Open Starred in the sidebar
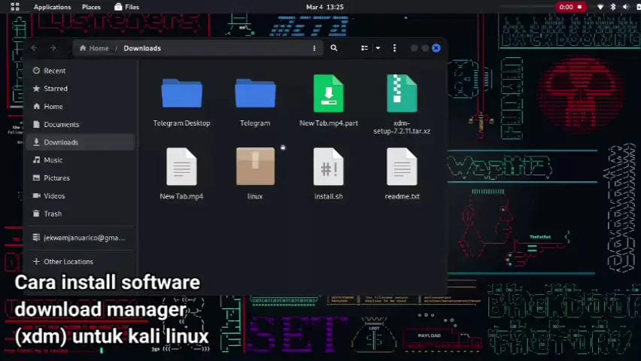This screenshot has height=361, width=641. tap(55, 89)
